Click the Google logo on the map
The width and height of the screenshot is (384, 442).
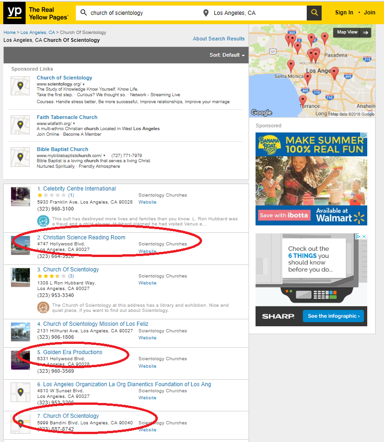[262, 112]
